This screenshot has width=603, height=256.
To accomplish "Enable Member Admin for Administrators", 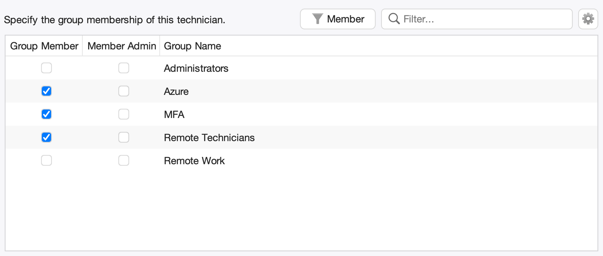I will pyautogui.click(x=124, y=68).
